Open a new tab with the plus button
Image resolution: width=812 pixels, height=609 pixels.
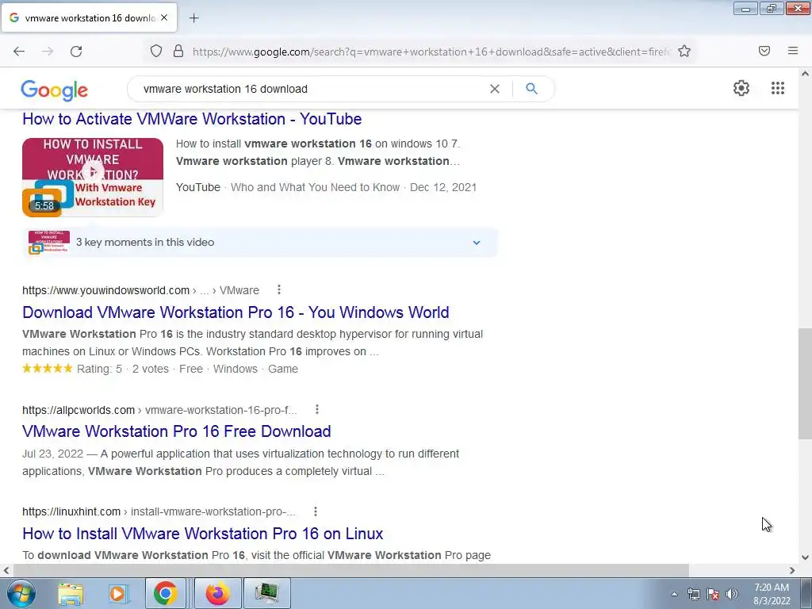click(x=193, y=18)
